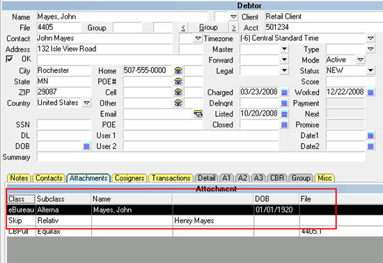Go to next group member button
Image resolution: width=383 pixels, height=263 pixels.
click(x=234, y=28)
